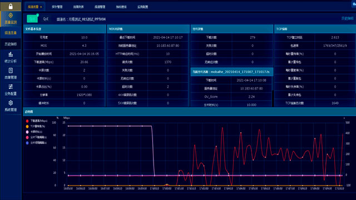Image resolution: width=356 pixels, height=200 pixels.
Task: Click the lock icon atop the sidebar
Action: (x=11, y=6)
